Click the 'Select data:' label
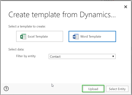This screenshot has width=132, height=95. point(16,49)
